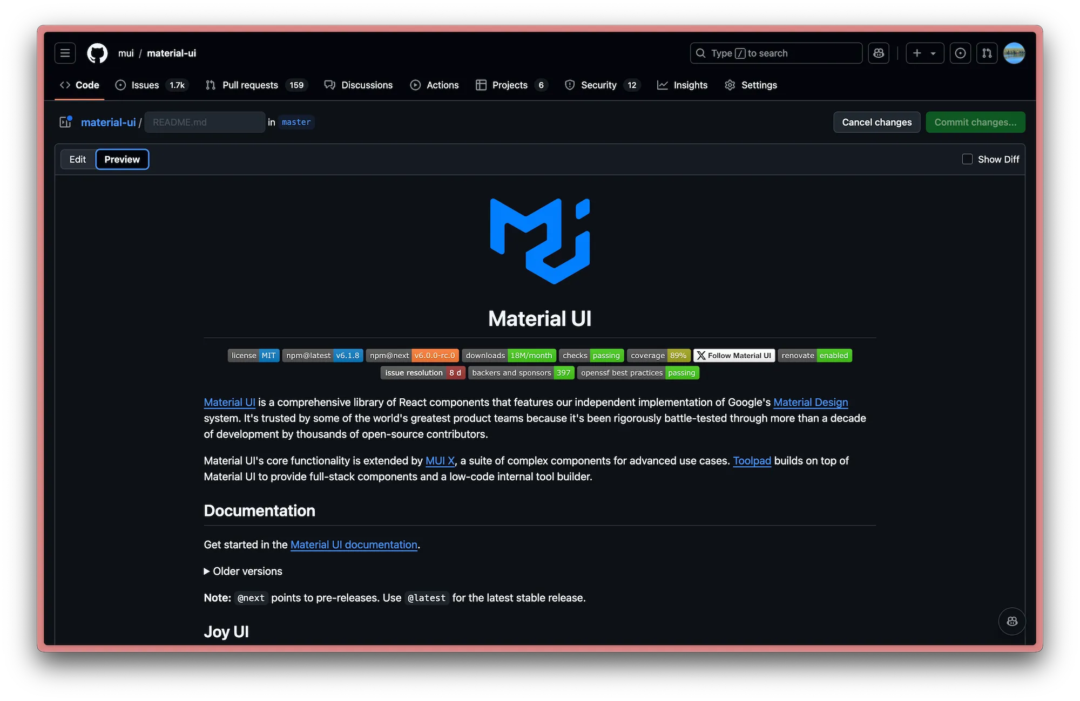Click the license MIT badge
This screenshot has width=1080, height=701.
point(253,356)
